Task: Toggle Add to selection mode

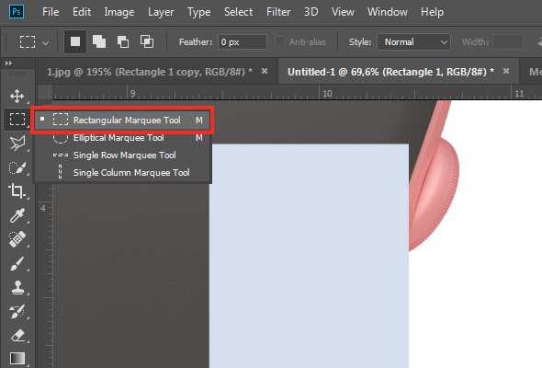Action: (99, 42)
